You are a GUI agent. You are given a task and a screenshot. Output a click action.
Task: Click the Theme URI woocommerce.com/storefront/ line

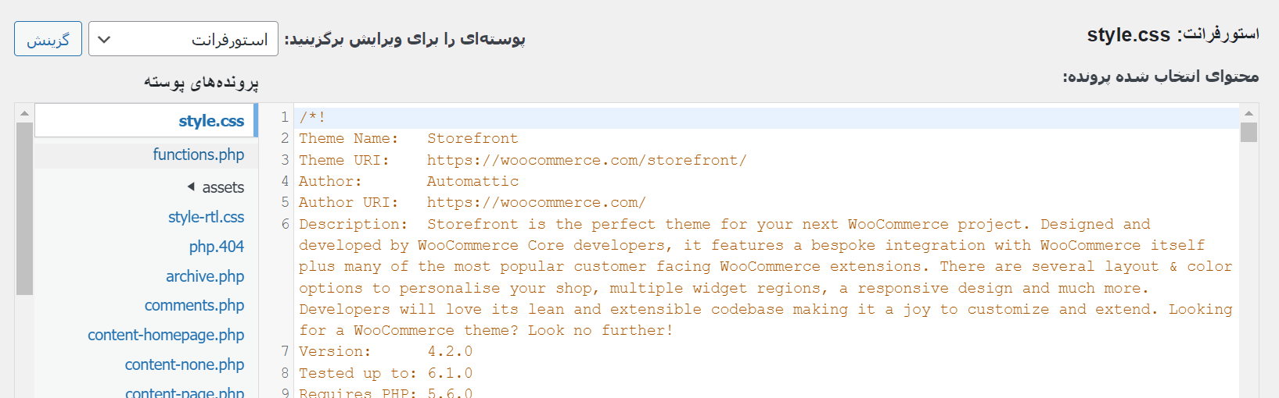click(523, 160)
